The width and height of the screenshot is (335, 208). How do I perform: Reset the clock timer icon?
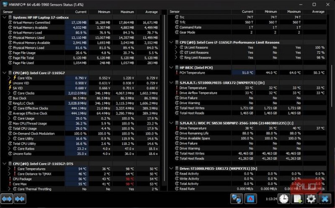[283, 199]
